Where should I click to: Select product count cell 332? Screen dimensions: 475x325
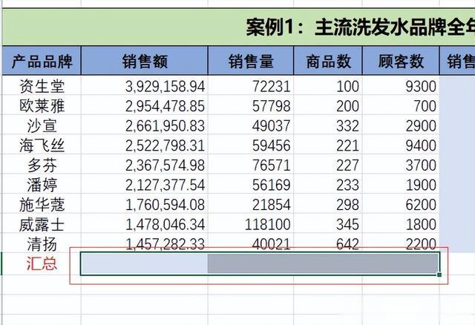(328, 125)
